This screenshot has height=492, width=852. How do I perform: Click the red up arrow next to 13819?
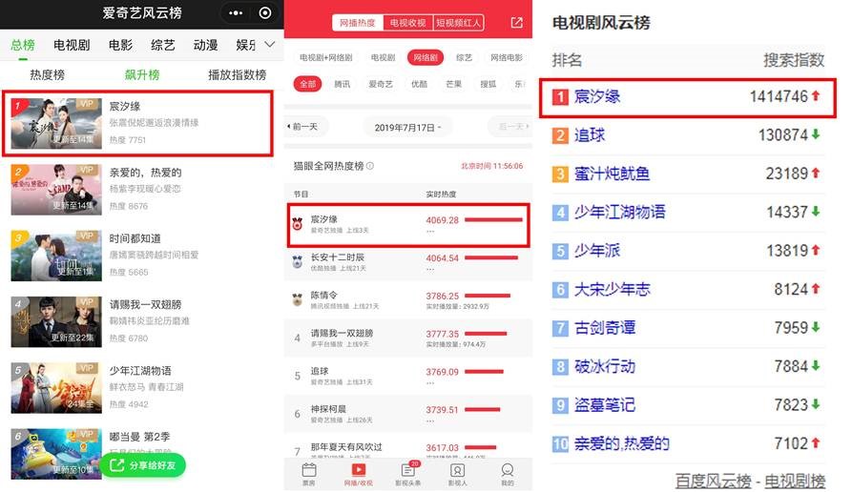click(816, 250)
